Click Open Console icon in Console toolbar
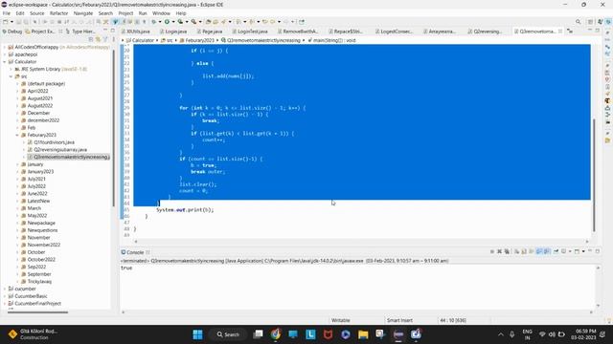Image resolution: width=613 pixels, height=344 pixels. [577, 251]
